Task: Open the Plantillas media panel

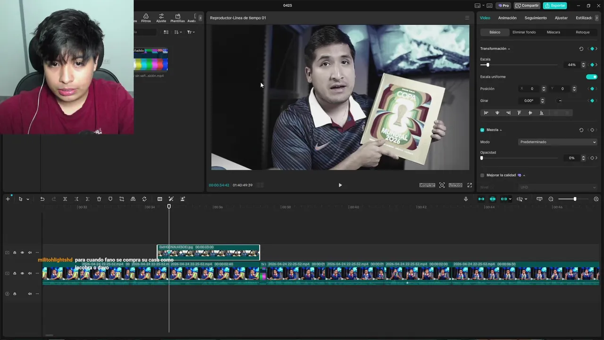Action: 177,18
